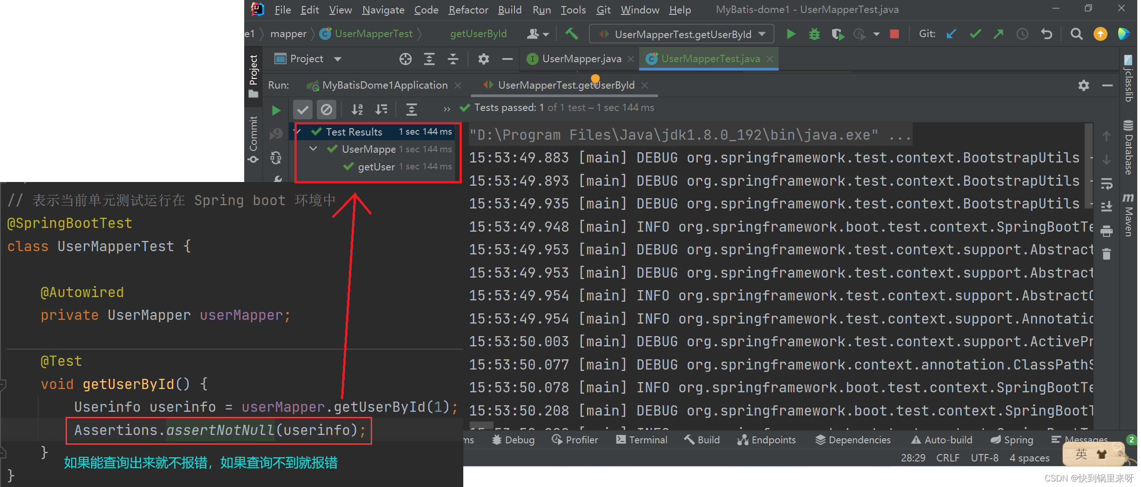Open run configuration dropdown UserMapperTest.getUserById
The width and height of the screenshot is (1141, 487).
[681, 34]
